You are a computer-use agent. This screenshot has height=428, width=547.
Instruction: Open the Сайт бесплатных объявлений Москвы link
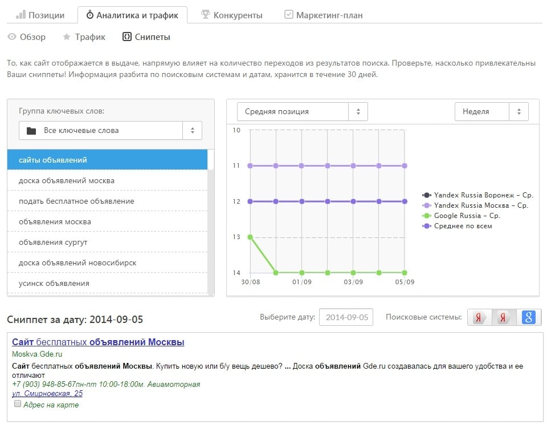point(98,342)
